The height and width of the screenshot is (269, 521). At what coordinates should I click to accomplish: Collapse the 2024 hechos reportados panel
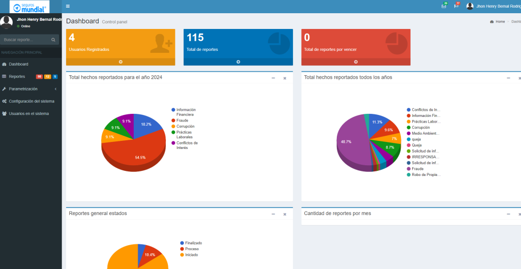pyautogui.click(x=273, y=78)
